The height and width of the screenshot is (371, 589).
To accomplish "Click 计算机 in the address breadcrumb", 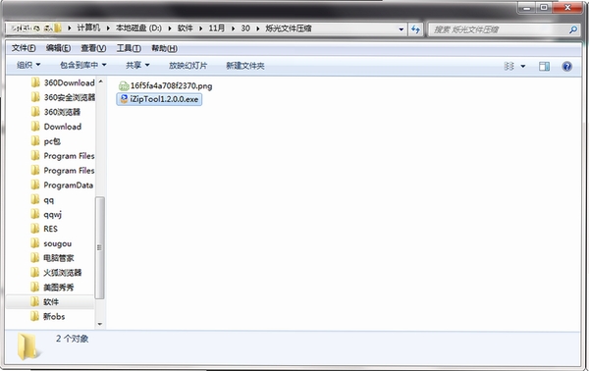I will 88,28.
